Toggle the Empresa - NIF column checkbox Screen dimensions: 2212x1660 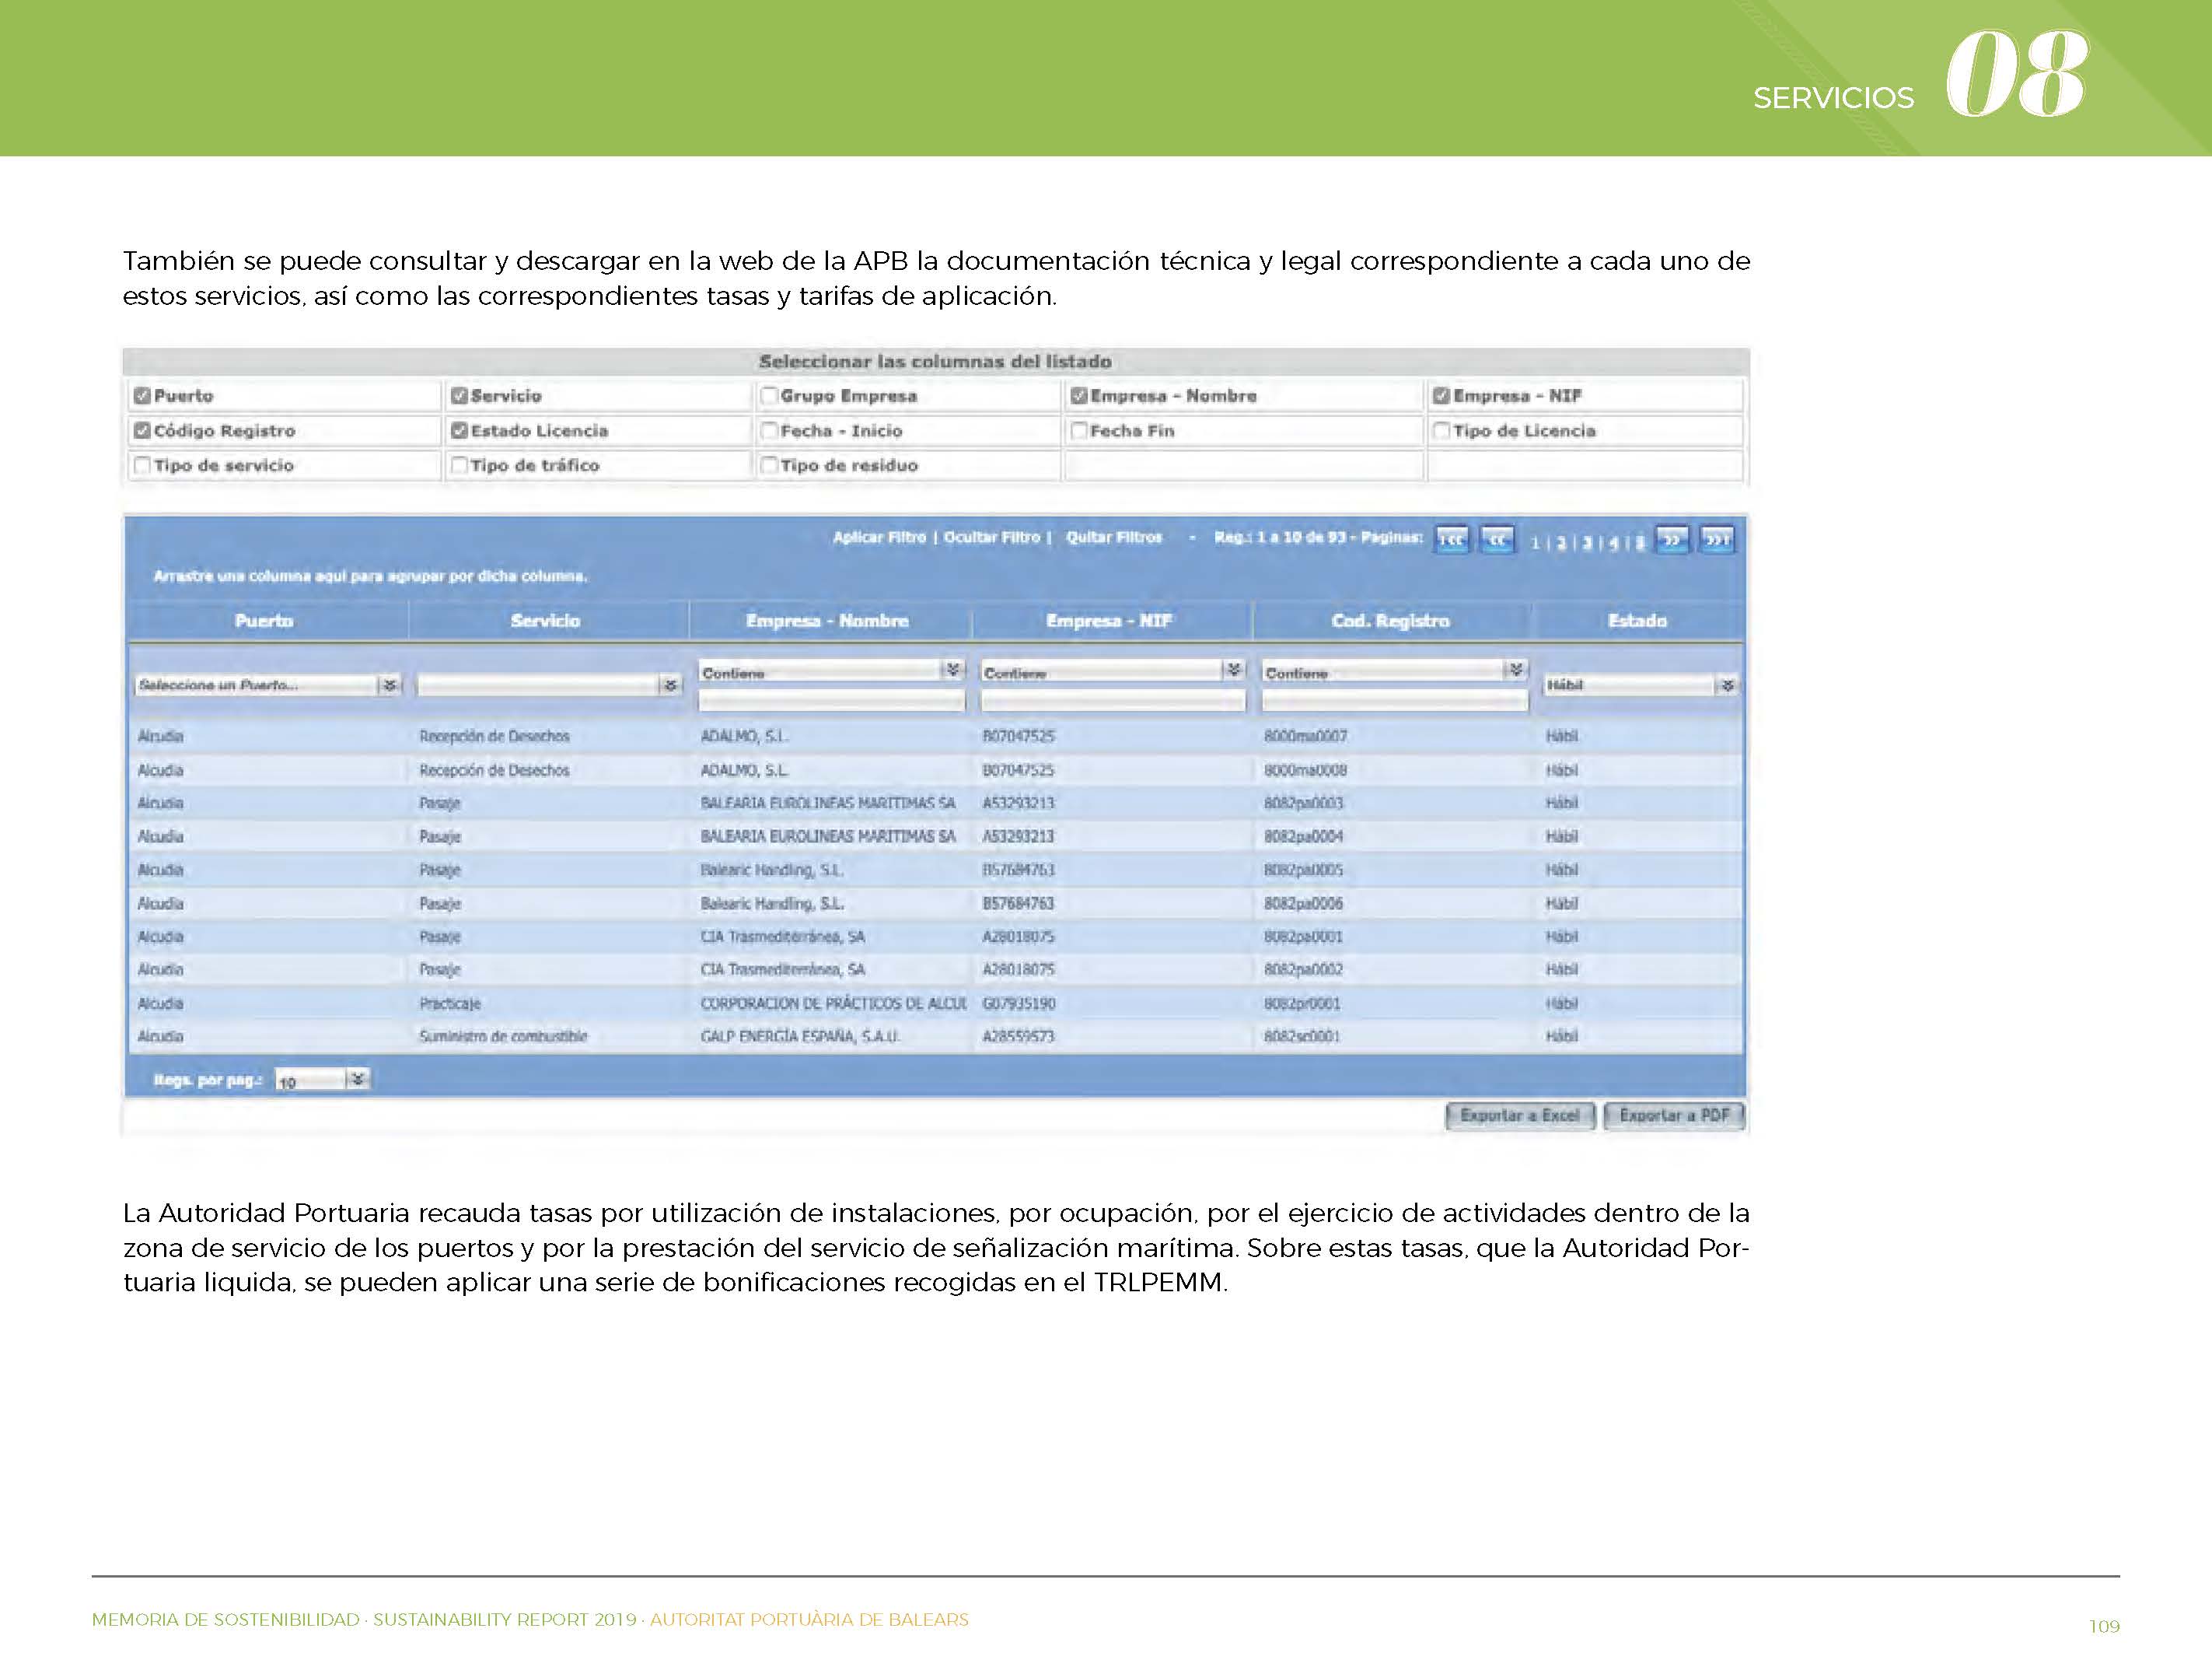click(1441, 395)
